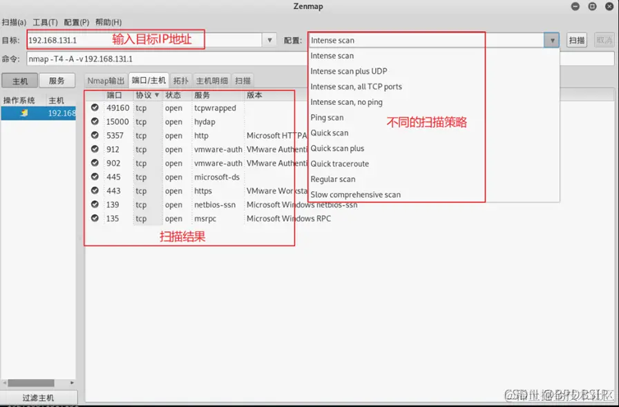Minimize the Zenmap window
This screenshot has height=407, width=619.
[x=575, y=6]
